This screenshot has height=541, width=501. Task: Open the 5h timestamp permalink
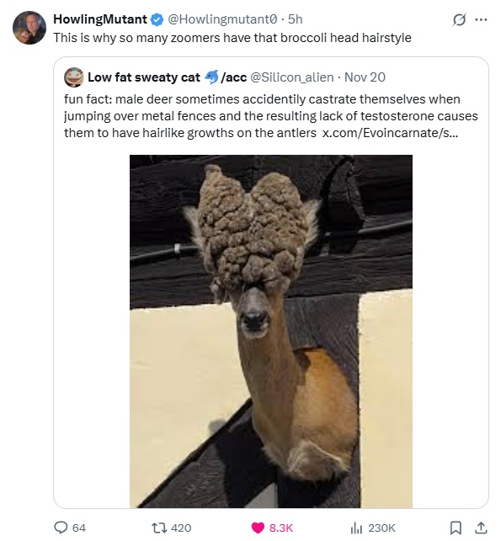pyautogui.click(x=296, y=19)
